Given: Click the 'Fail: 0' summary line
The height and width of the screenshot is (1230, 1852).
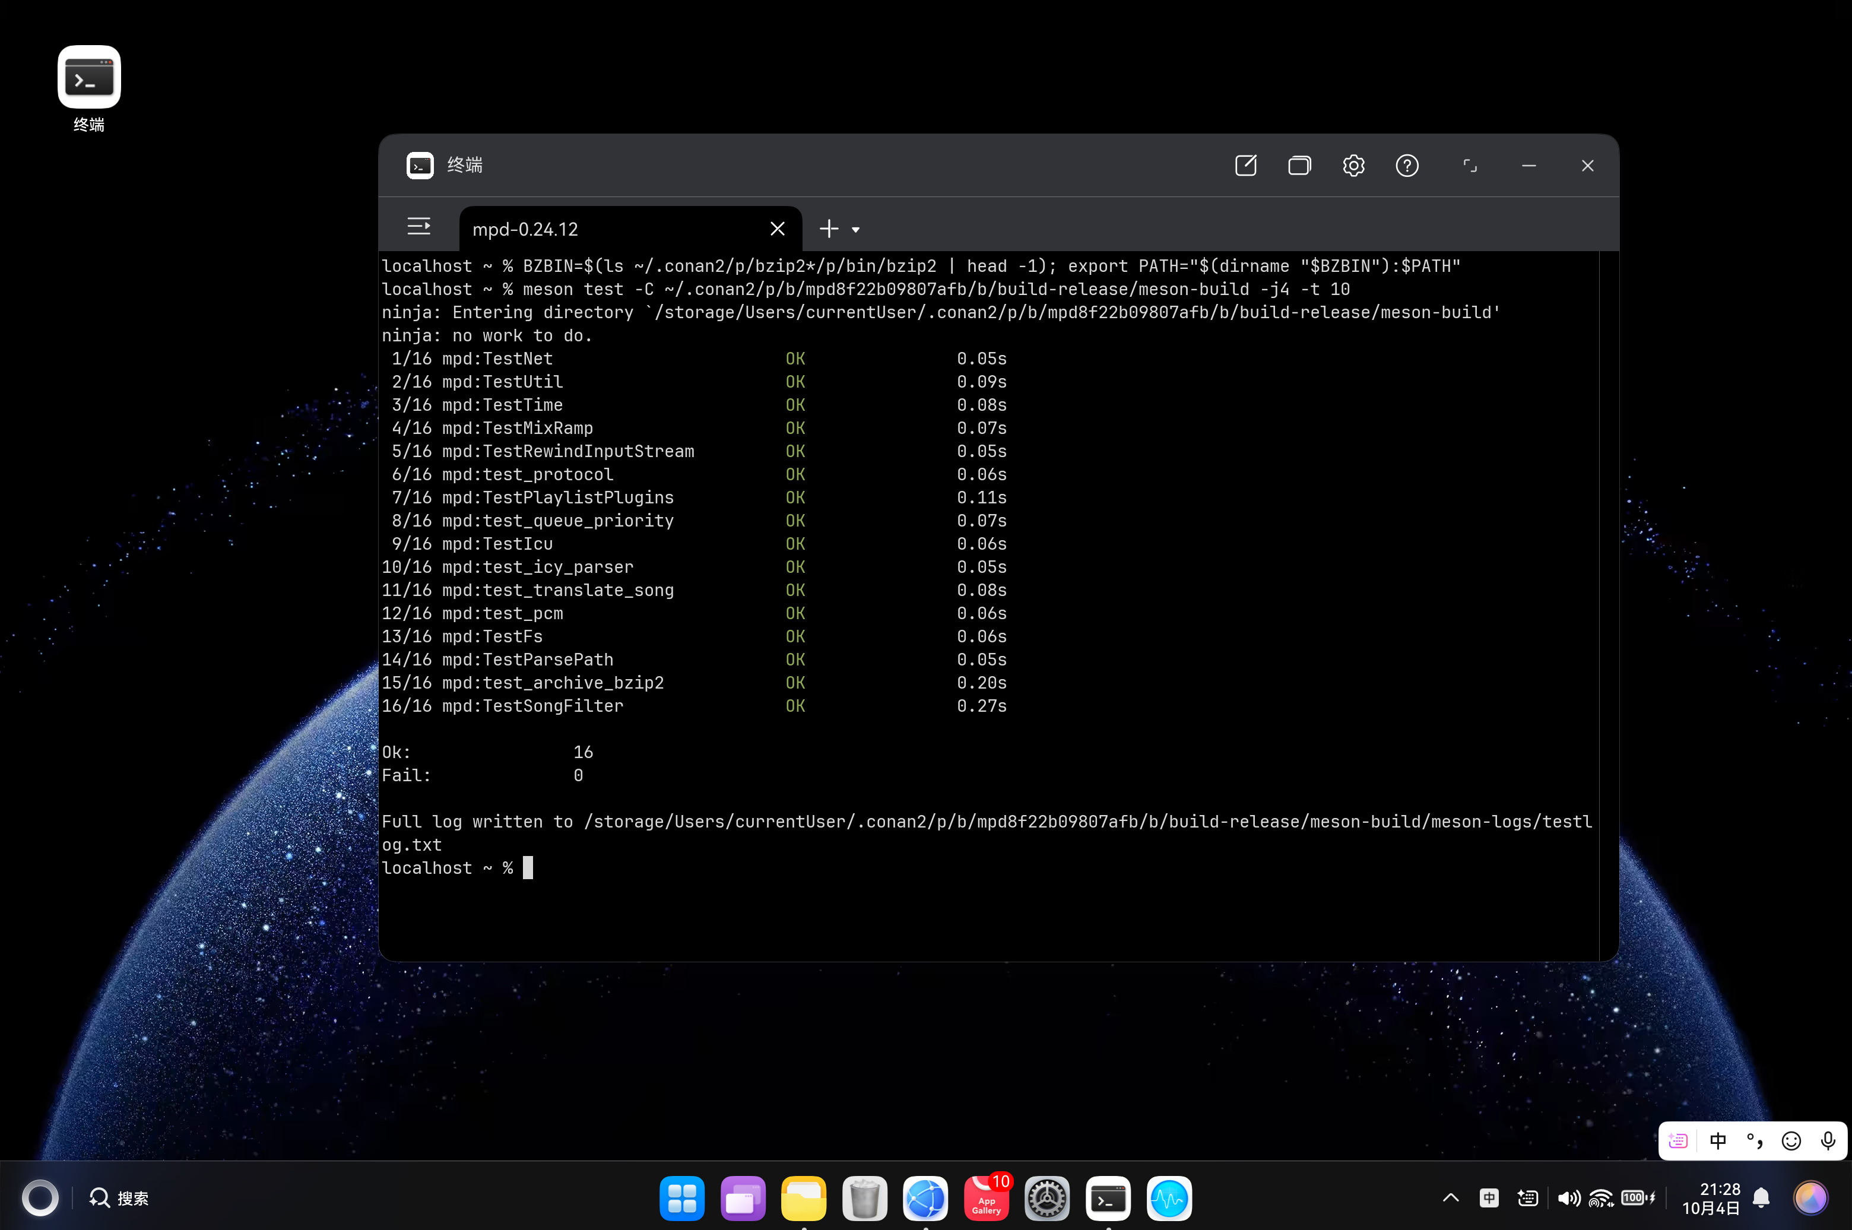Looking at the screenshot, I should click(x=483, y=775).
